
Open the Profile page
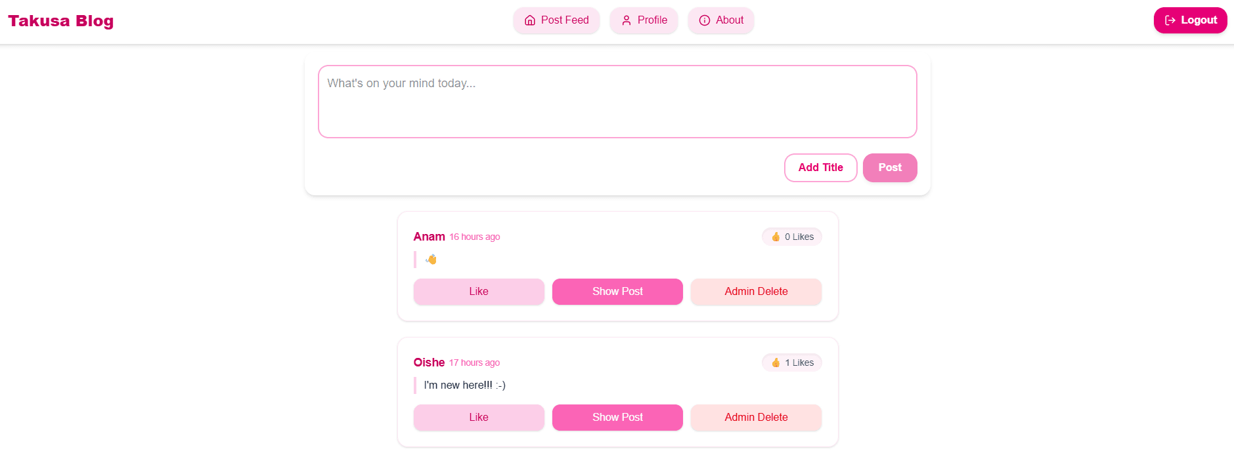[x=644, y=20]
